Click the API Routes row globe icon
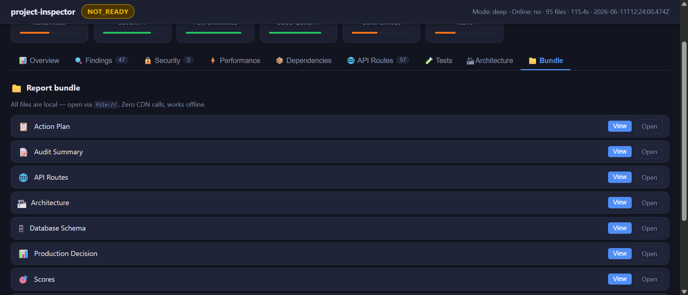This screenshot has height=295, width=688. [23, 178]
